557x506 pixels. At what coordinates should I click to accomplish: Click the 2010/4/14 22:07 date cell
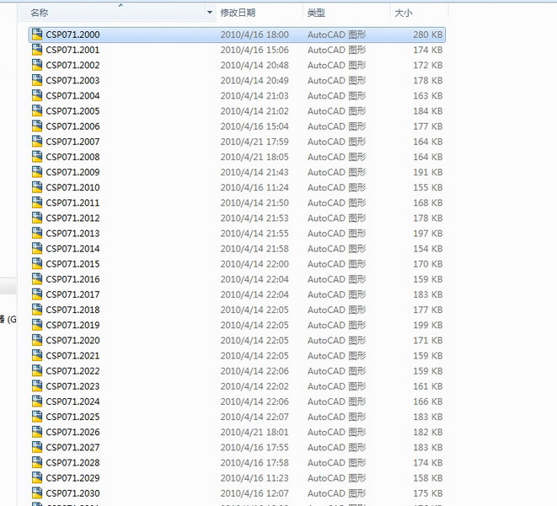pos(254,417)
